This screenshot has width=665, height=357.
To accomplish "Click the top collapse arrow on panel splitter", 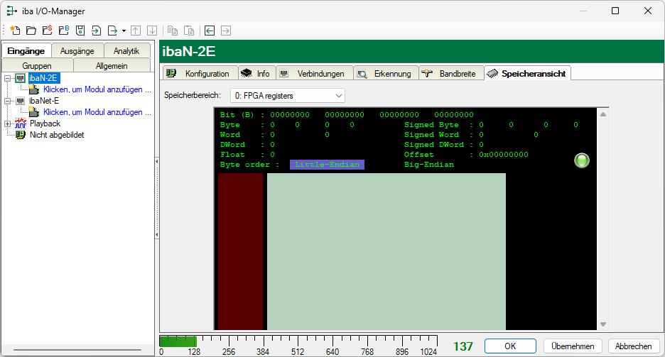I will pos(157,161).
